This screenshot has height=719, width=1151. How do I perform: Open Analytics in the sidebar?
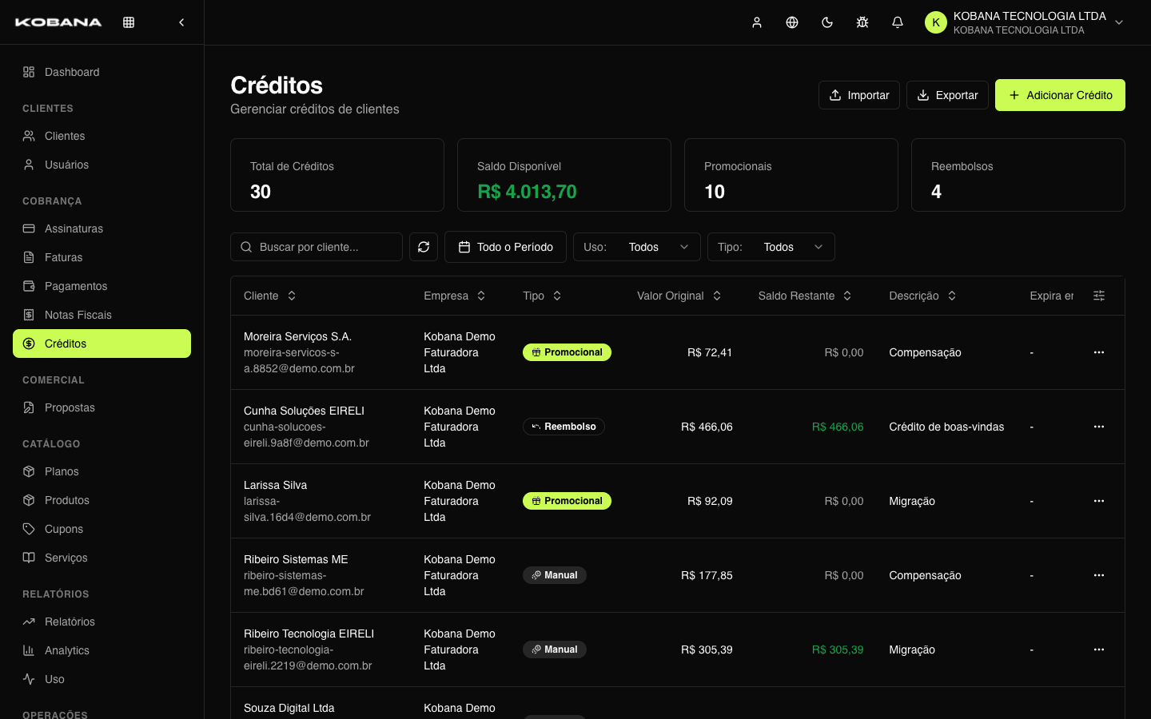point(102,650)
